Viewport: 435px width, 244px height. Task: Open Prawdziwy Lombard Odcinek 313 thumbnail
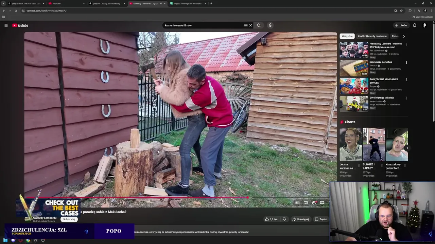[354, 50]
